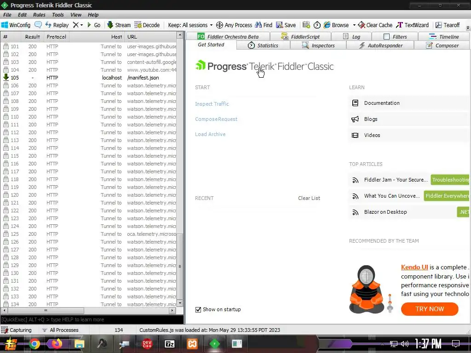This screenshot has width=471, height=353.
Task: Click the Load Archive link
Action: [x=210, y=134]
